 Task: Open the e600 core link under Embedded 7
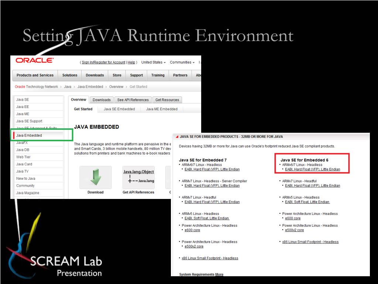point(192,230)
